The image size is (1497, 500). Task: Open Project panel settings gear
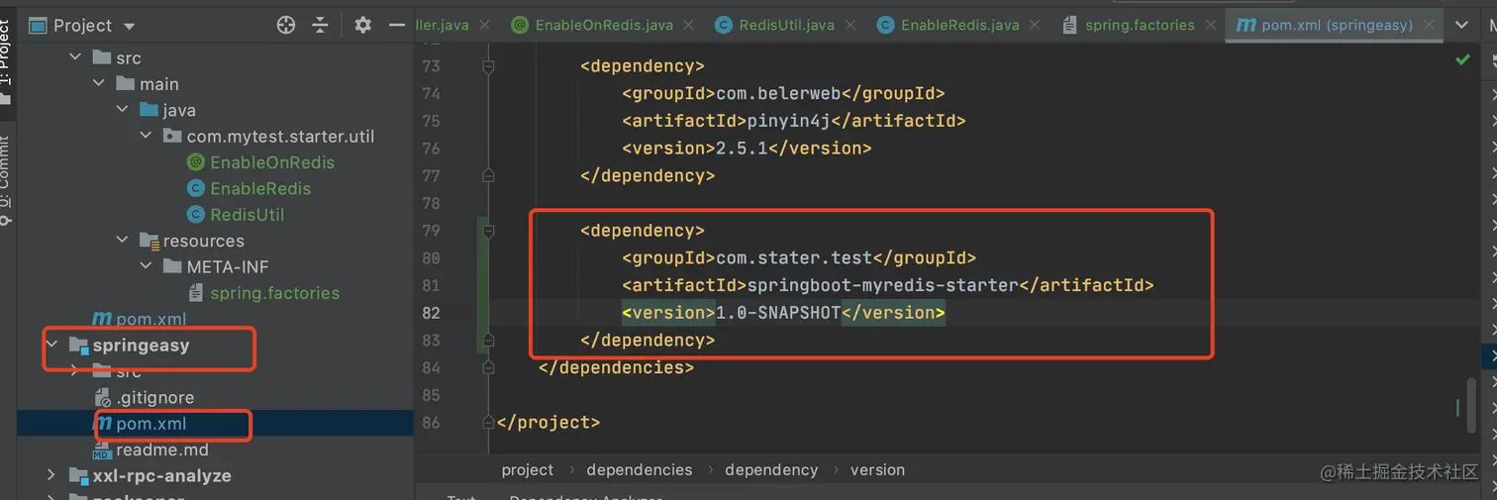click(x=362, y=25)
